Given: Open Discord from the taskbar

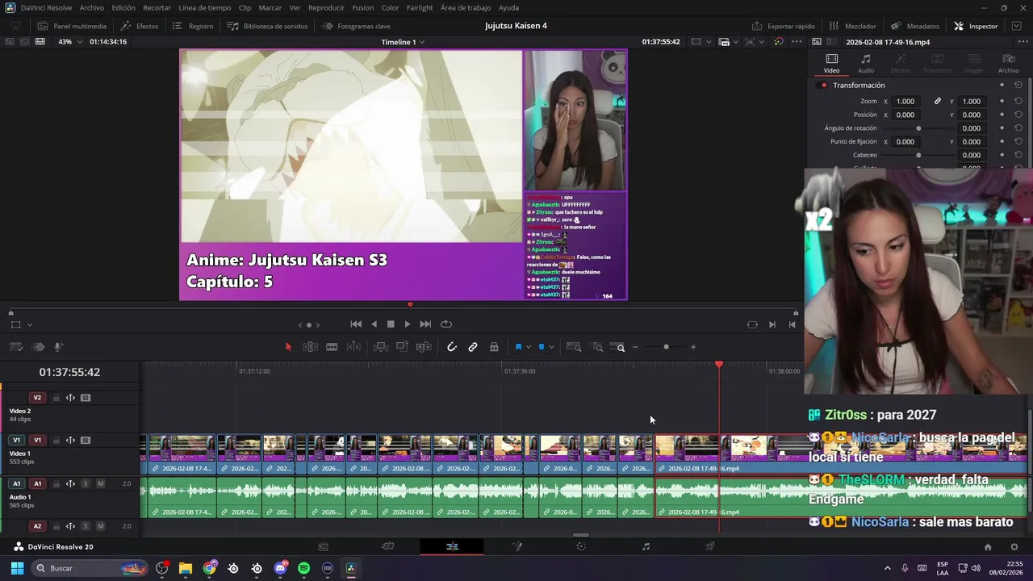Looking at the screenshot, I should (x=280, y=568).
